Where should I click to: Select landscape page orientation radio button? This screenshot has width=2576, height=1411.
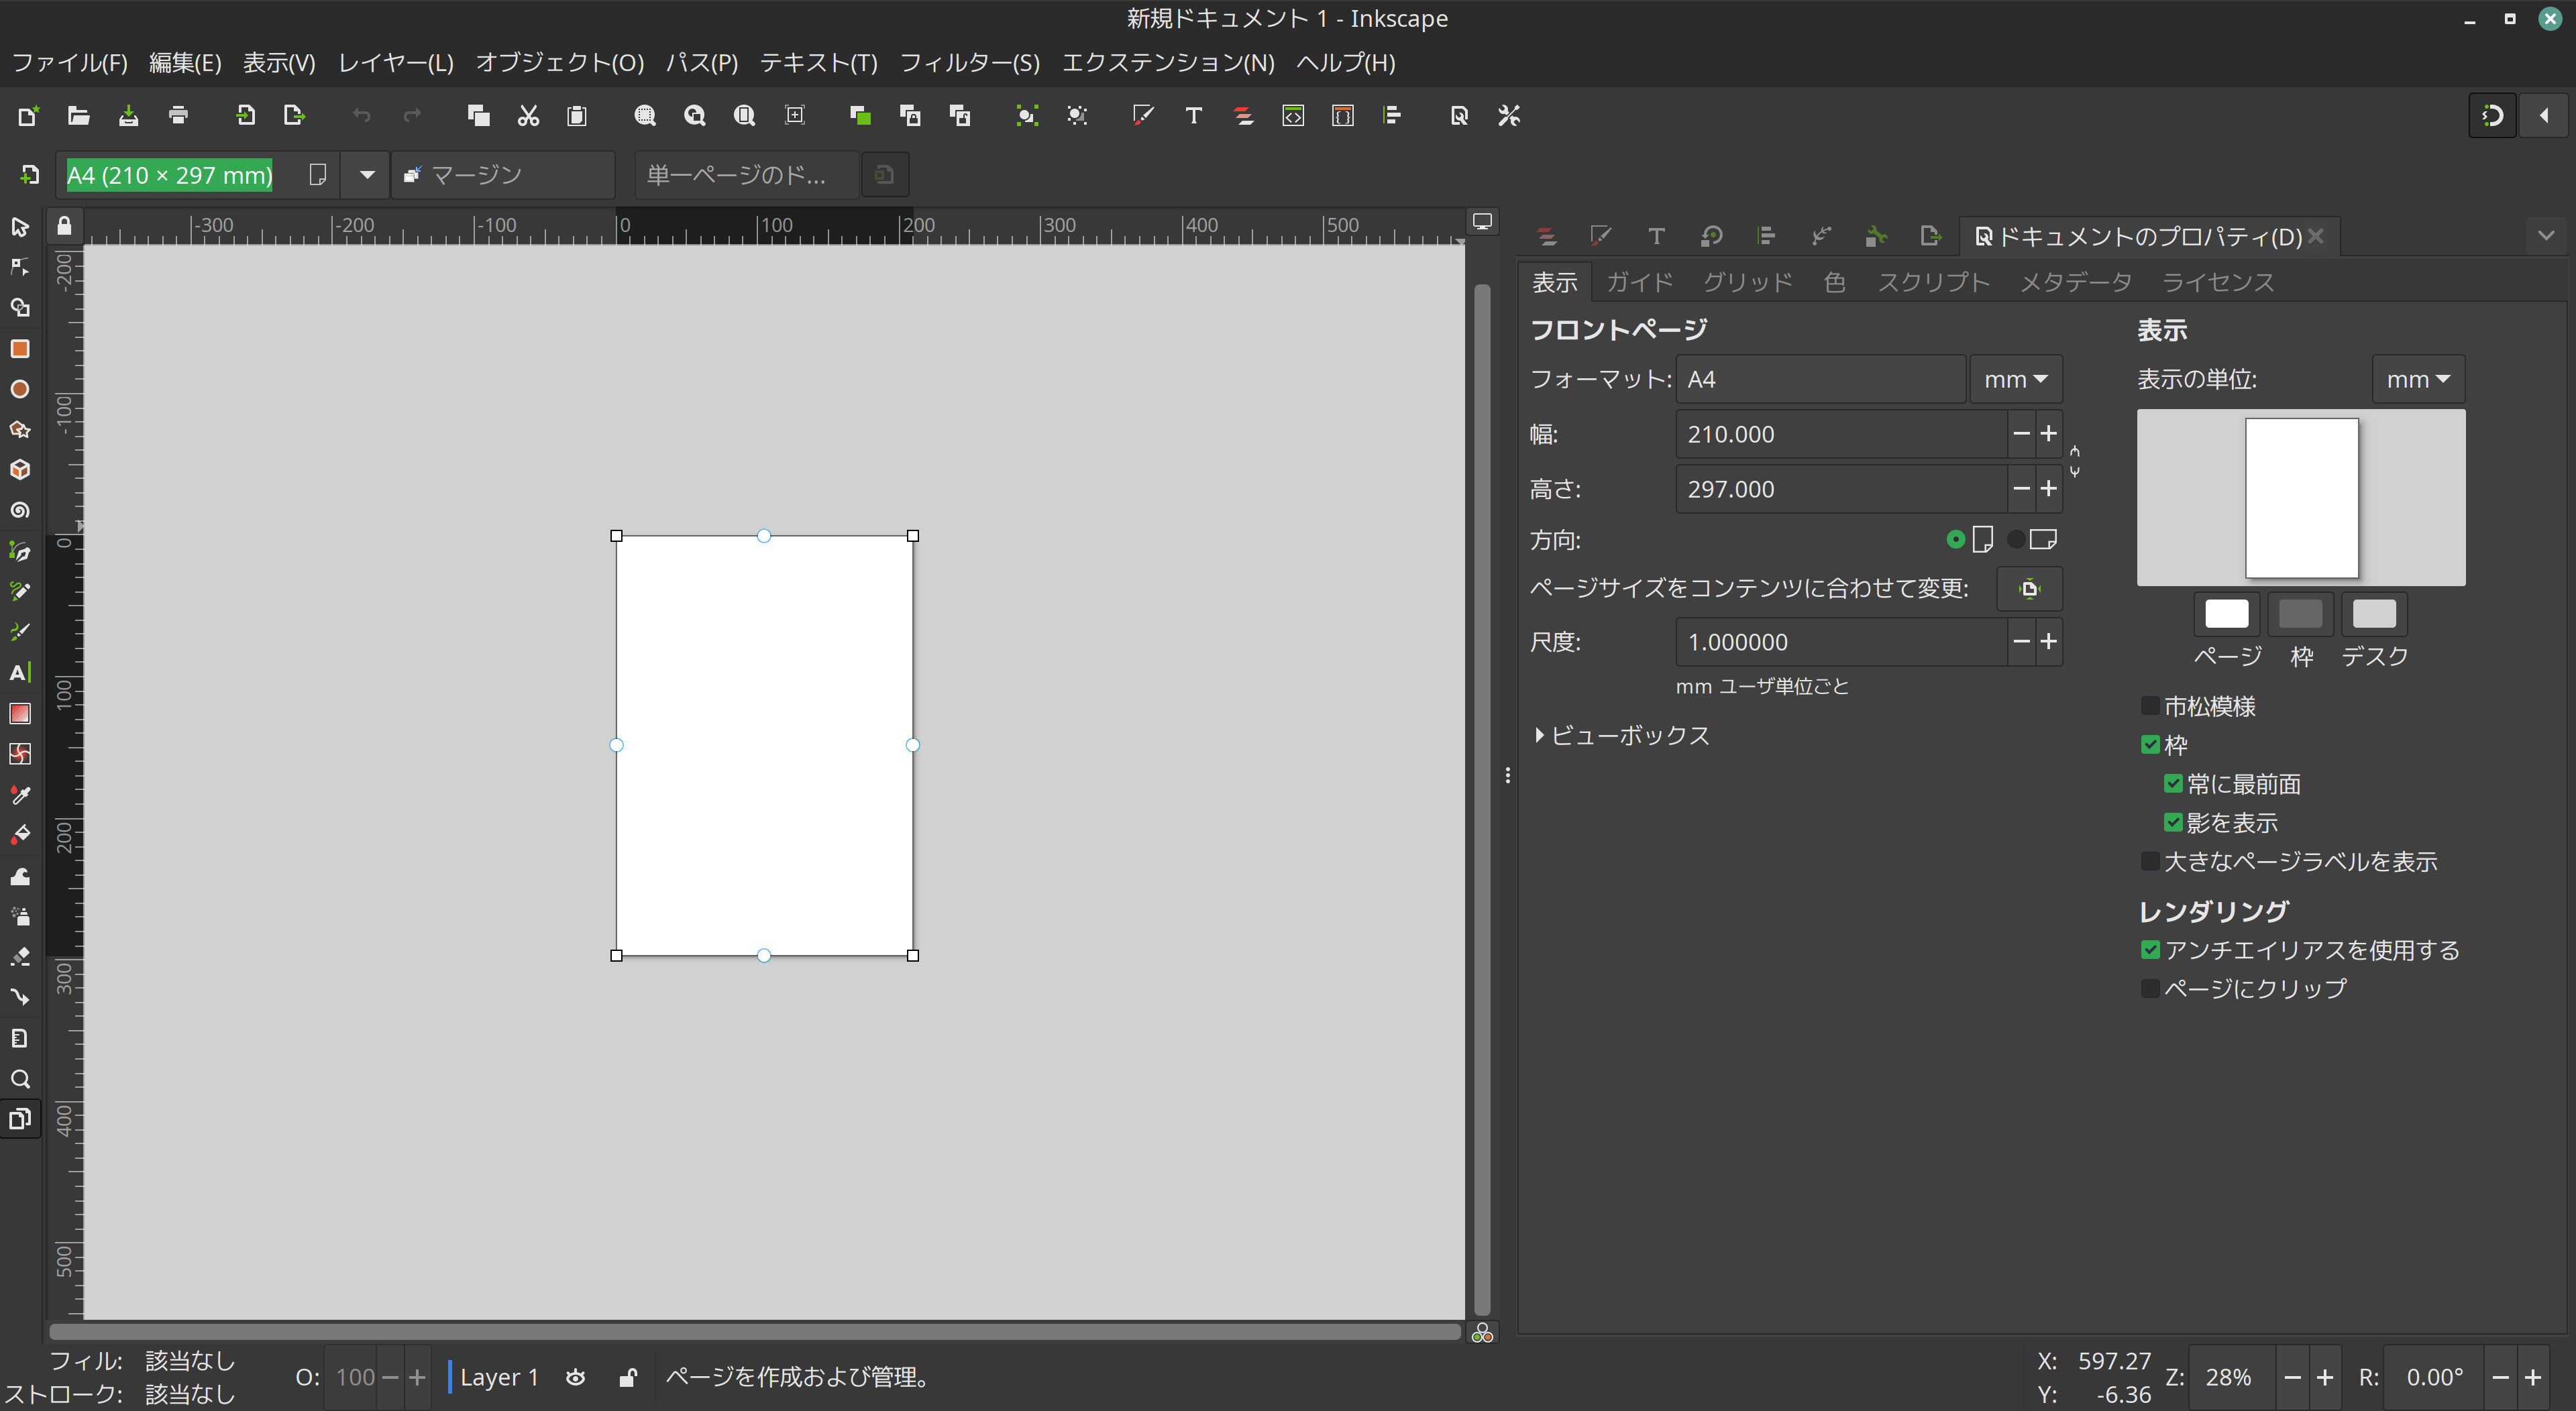[2017, 539]
